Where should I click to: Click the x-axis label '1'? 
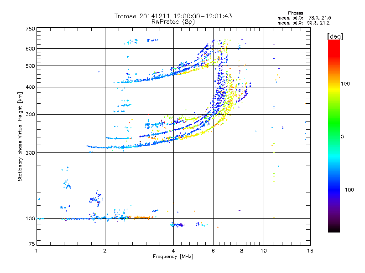[36, 251]
